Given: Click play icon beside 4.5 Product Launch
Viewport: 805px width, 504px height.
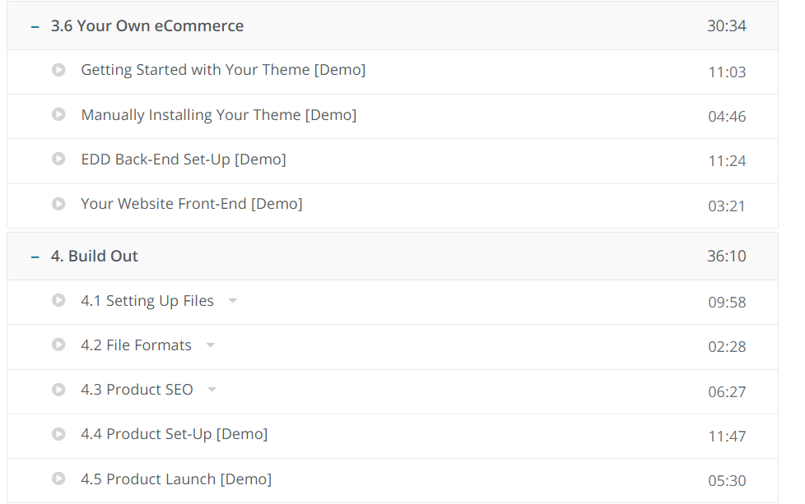Looking at the screenshot, I should click(58, 478).
